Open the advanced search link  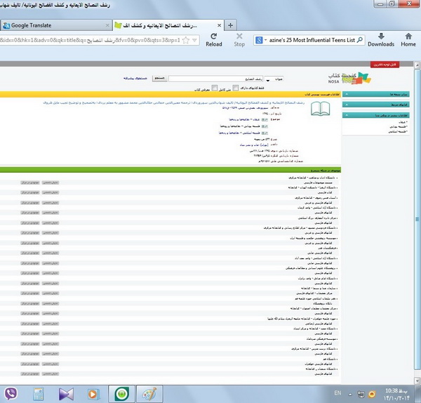coord(134,79)
